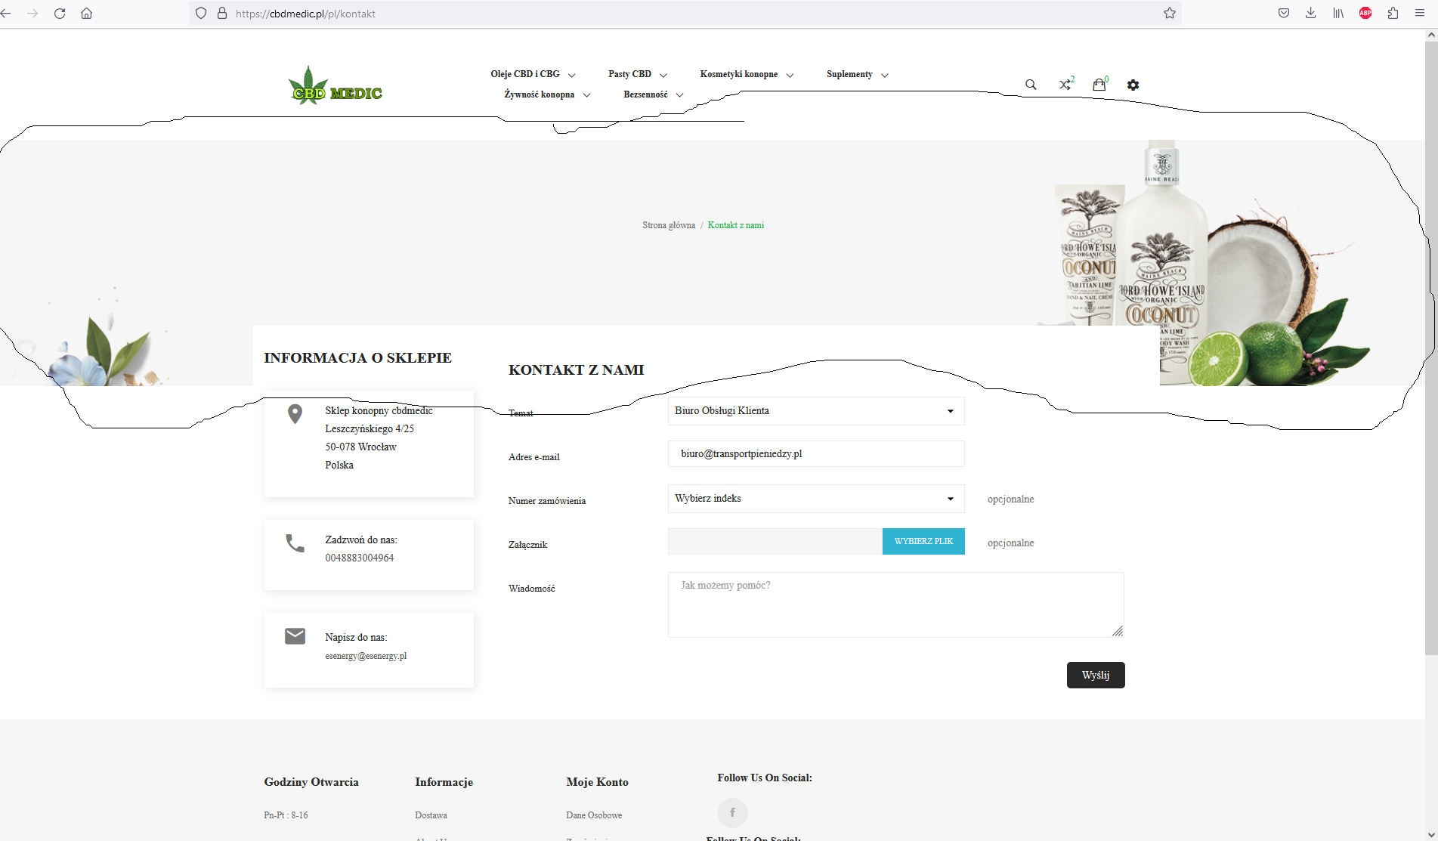The width and height of the screenshot is (1438, 841).
Task: Click the Godziny Otwarcia footer heading
Action: point(311,782)
